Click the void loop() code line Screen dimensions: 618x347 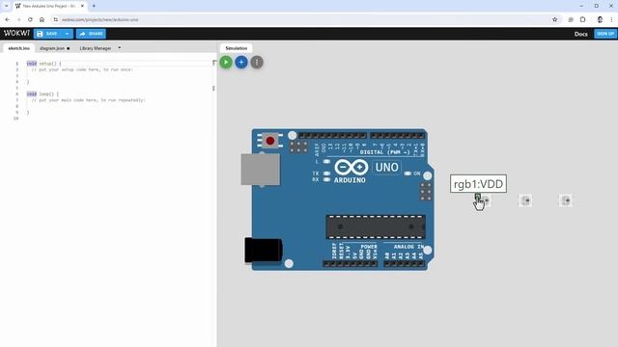(x=42, y=94)
